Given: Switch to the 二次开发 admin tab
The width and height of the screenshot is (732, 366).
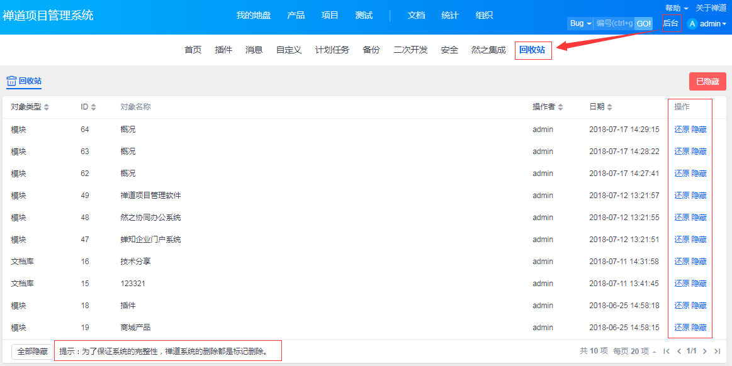Looking at the screenshot, I should click(410, 50).
